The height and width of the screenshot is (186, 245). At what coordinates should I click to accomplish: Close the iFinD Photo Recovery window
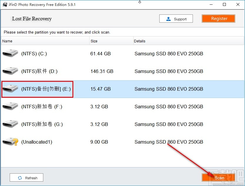pos(238,4)
